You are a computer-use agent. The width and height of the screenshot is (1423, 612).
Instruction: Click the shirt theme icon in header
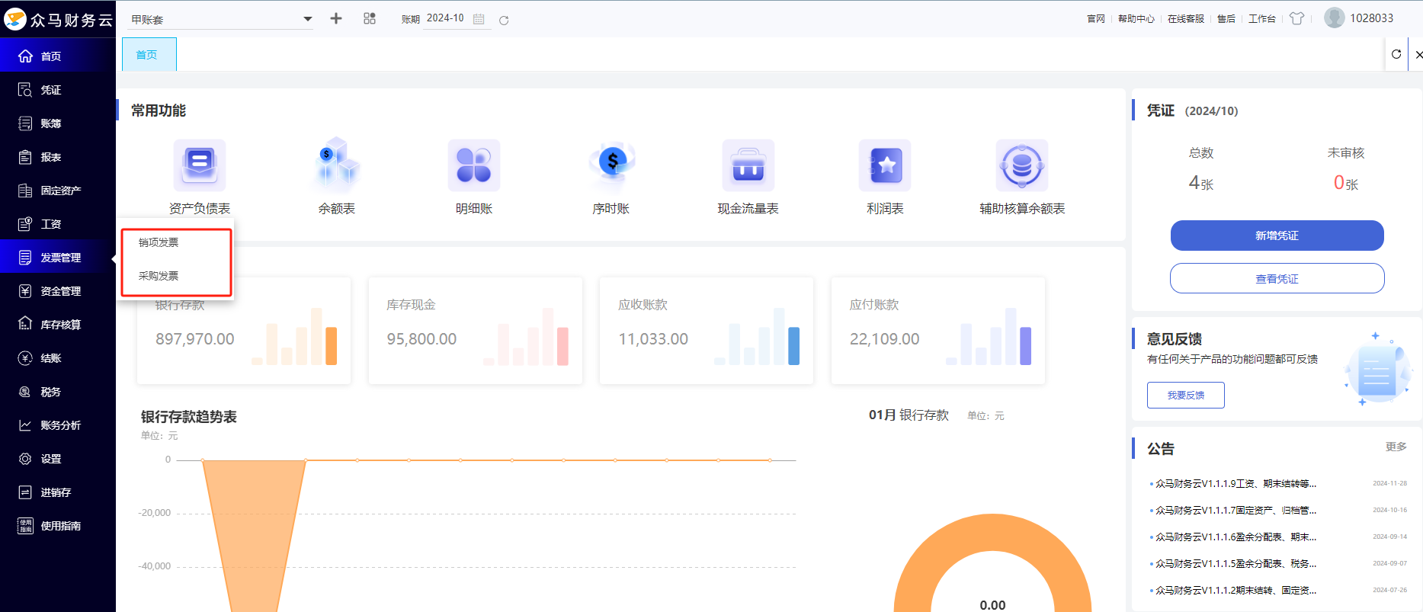1296,18
